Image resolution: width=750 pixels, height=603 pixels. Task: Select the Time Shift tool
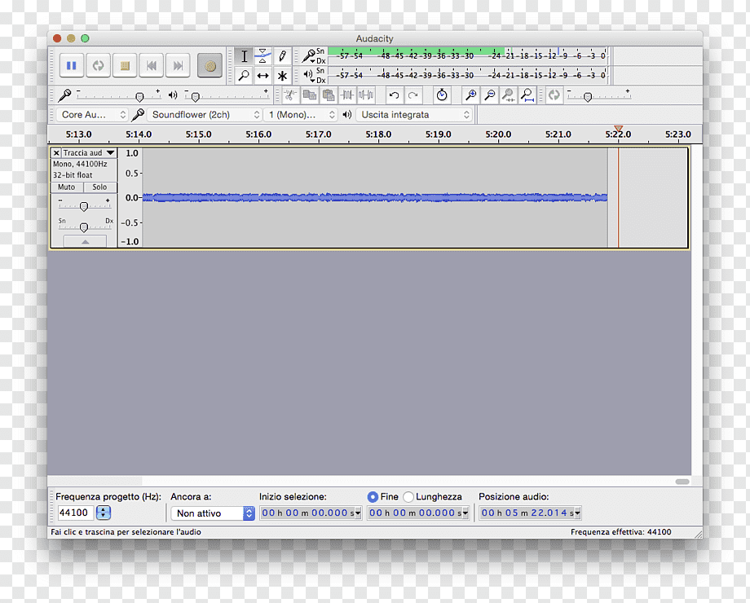(262, 76)
